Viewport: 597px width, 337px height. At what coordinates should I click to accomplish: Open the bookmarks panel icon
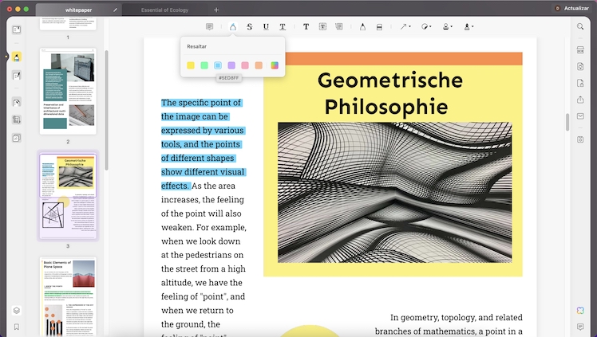pos(17,327)
